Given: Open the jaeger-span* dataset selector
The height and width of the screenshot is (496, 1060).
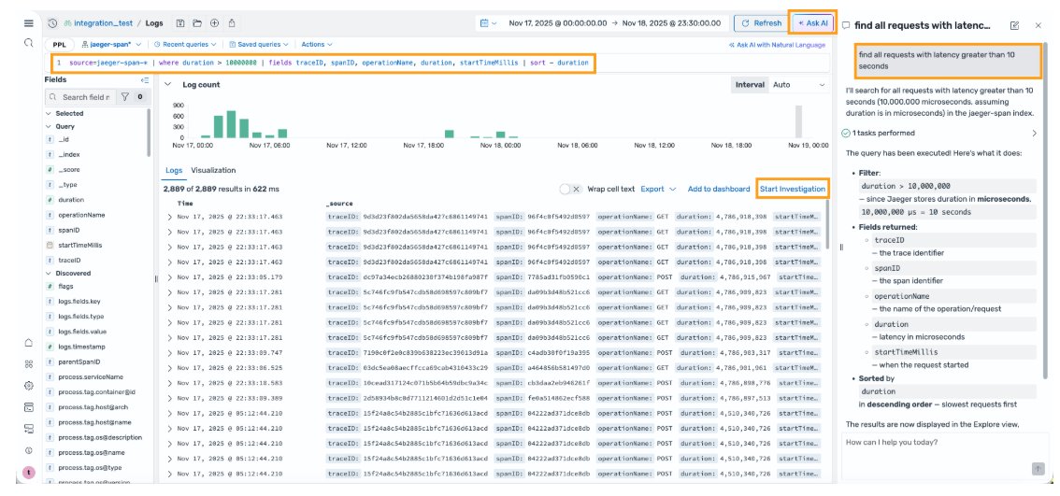Looking at the screenshot, I should tap(111, 44).
